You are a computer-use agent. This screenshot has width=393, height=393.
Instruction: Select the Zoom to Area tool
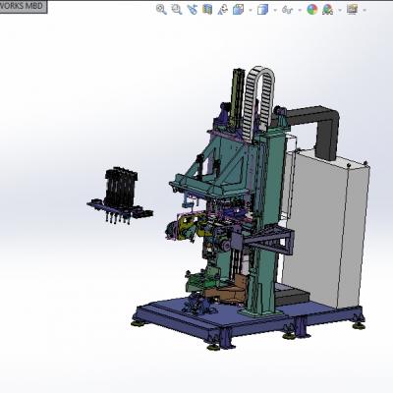[177, 9]
